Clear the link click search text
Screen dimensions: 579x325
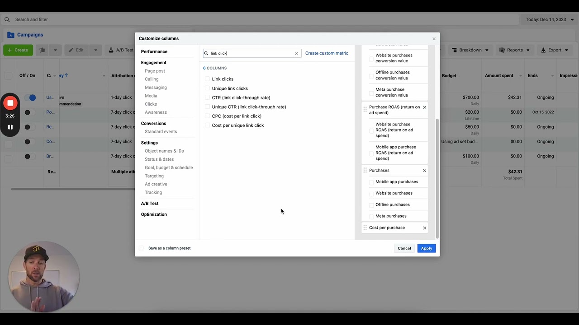pos(297,53)
